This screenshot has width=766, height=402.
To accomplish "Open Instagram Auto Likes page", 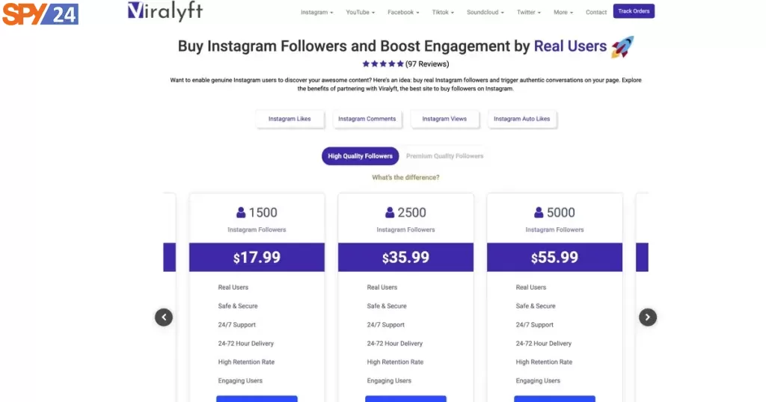I will (521, 119).
